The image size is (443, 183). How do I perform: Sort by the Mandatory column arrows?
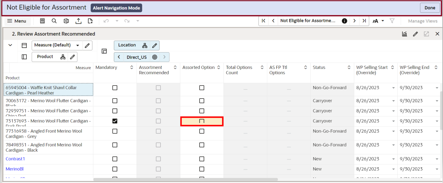click(132, 68)
